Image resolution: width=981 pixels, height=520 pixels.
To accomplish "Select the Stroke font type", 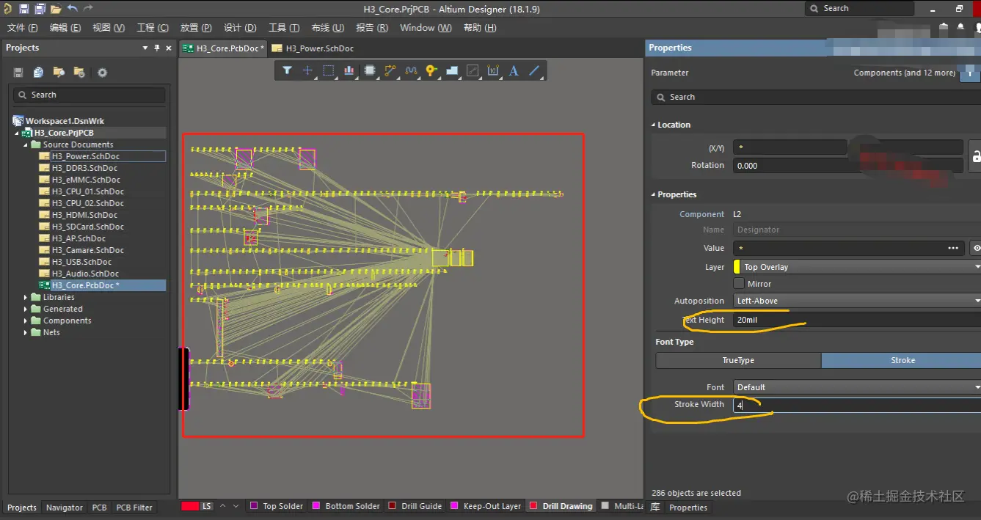I will tap(902, 360).
